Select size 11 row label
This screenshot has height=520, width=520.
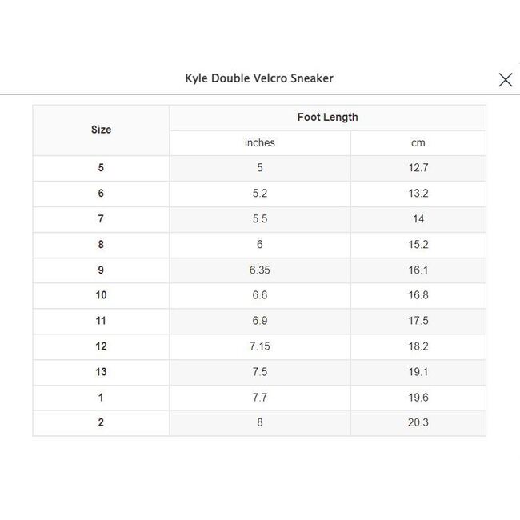[x=101, y=321]
